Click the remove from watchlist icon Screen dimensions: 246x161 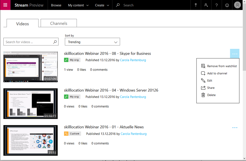(203, 66)
